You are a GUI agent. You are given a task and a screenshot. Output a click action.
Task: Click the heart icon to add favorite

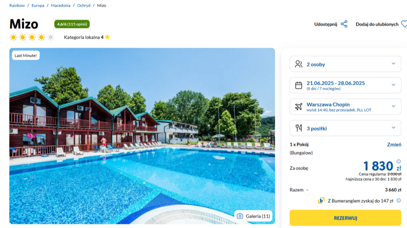[404, 24]
